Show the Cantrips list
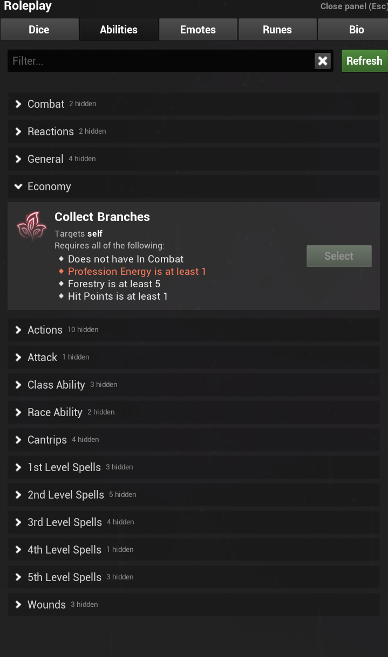 tap(47, 440)
